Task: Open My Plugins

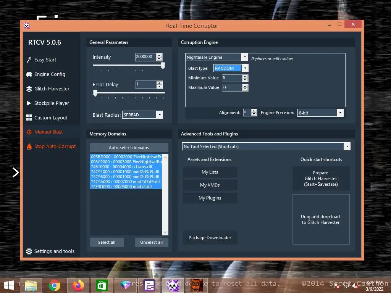Action: pos(210,198)
